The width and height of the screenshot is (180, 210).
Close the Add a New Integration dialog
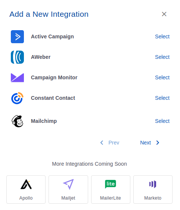164,14
